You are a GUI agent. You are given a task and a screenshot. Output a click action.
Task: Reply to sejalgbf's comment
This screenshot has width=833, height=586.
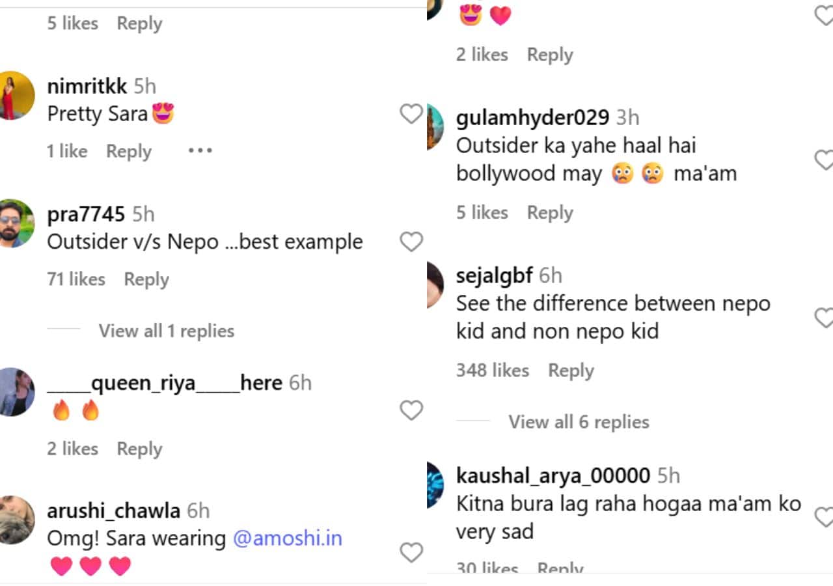(x=571, y=370)
